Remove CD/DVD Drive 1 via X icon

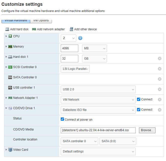pyautogui.click(x=159, y=110)
